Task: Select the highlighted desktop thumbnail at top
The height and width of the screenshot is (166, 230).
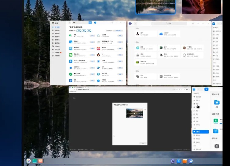Action: 155,7
